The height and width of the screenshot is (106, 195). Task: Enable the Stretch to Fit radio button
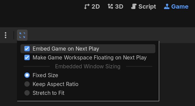[27, 93]
